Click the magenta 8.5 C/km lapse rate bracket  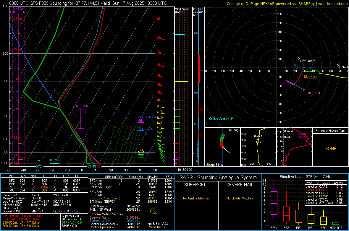click(x=80, y=119)
